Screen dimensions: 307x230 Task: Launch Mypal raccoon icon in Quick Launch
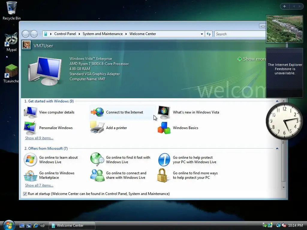43,226
